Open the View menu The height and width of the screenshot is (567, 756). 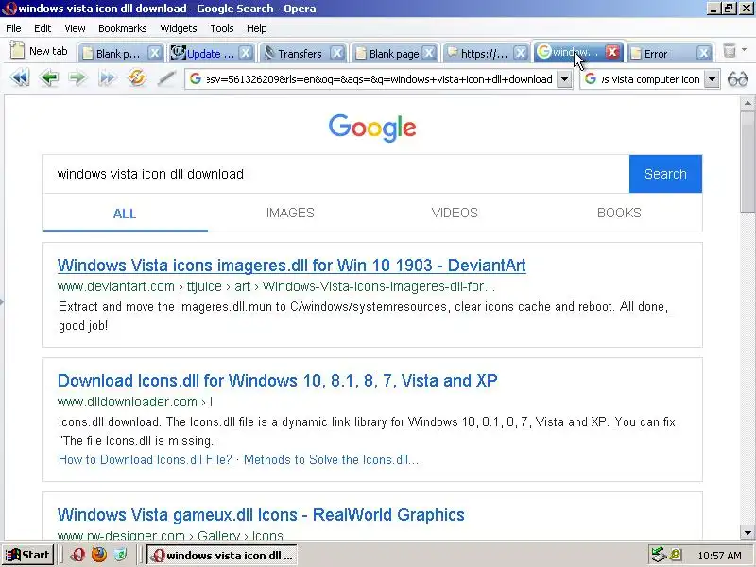coord(75,28)
